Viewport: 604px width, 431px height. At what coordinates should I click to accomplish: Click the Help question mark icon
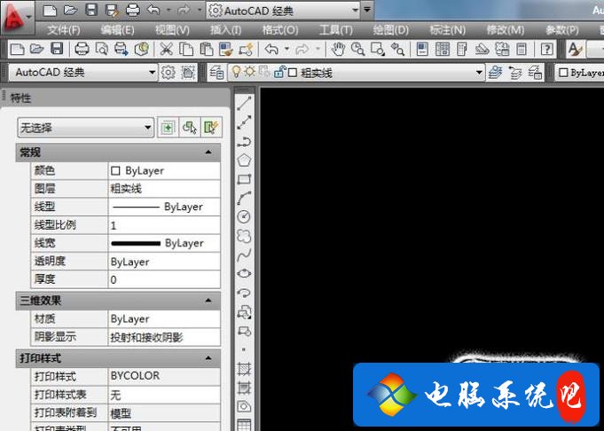click(x=547, y=50)
